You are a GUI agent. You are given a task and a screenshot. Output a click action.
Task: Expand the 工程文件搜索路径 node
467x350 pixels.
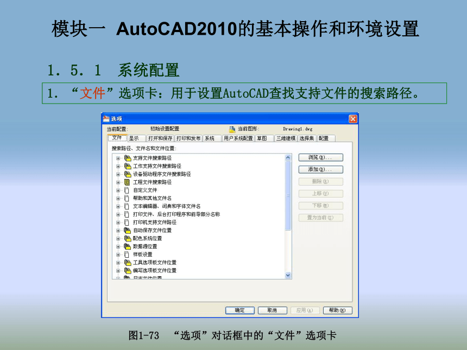coord(118,182)
